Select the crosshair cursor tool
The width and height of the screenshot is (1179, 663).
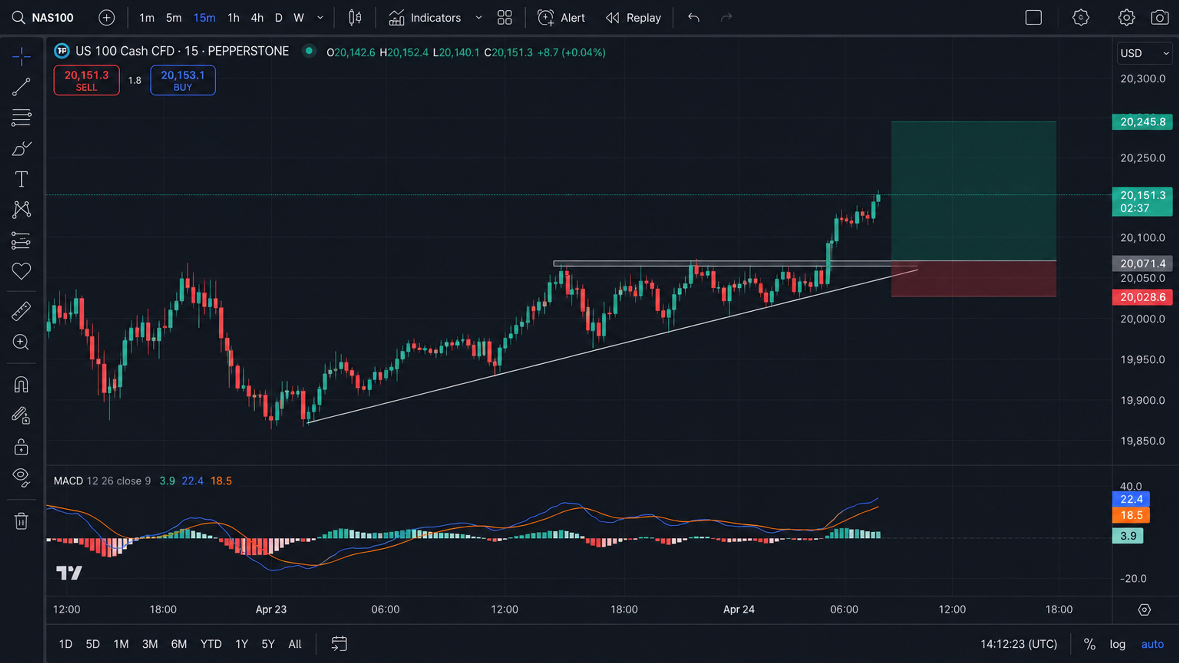point(21,57)
